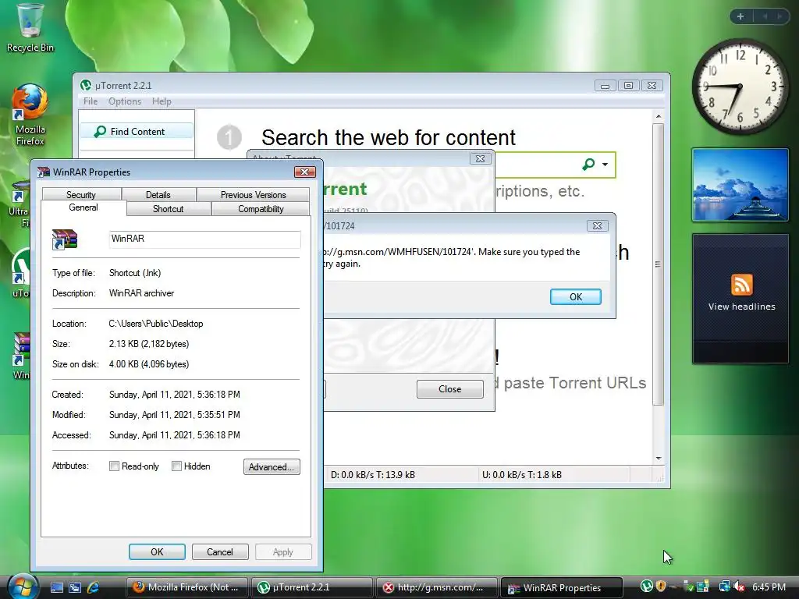Viewport: 799px width, 599px height.
Task: Switch to the Security tab
Action: (x=81, y=194)
